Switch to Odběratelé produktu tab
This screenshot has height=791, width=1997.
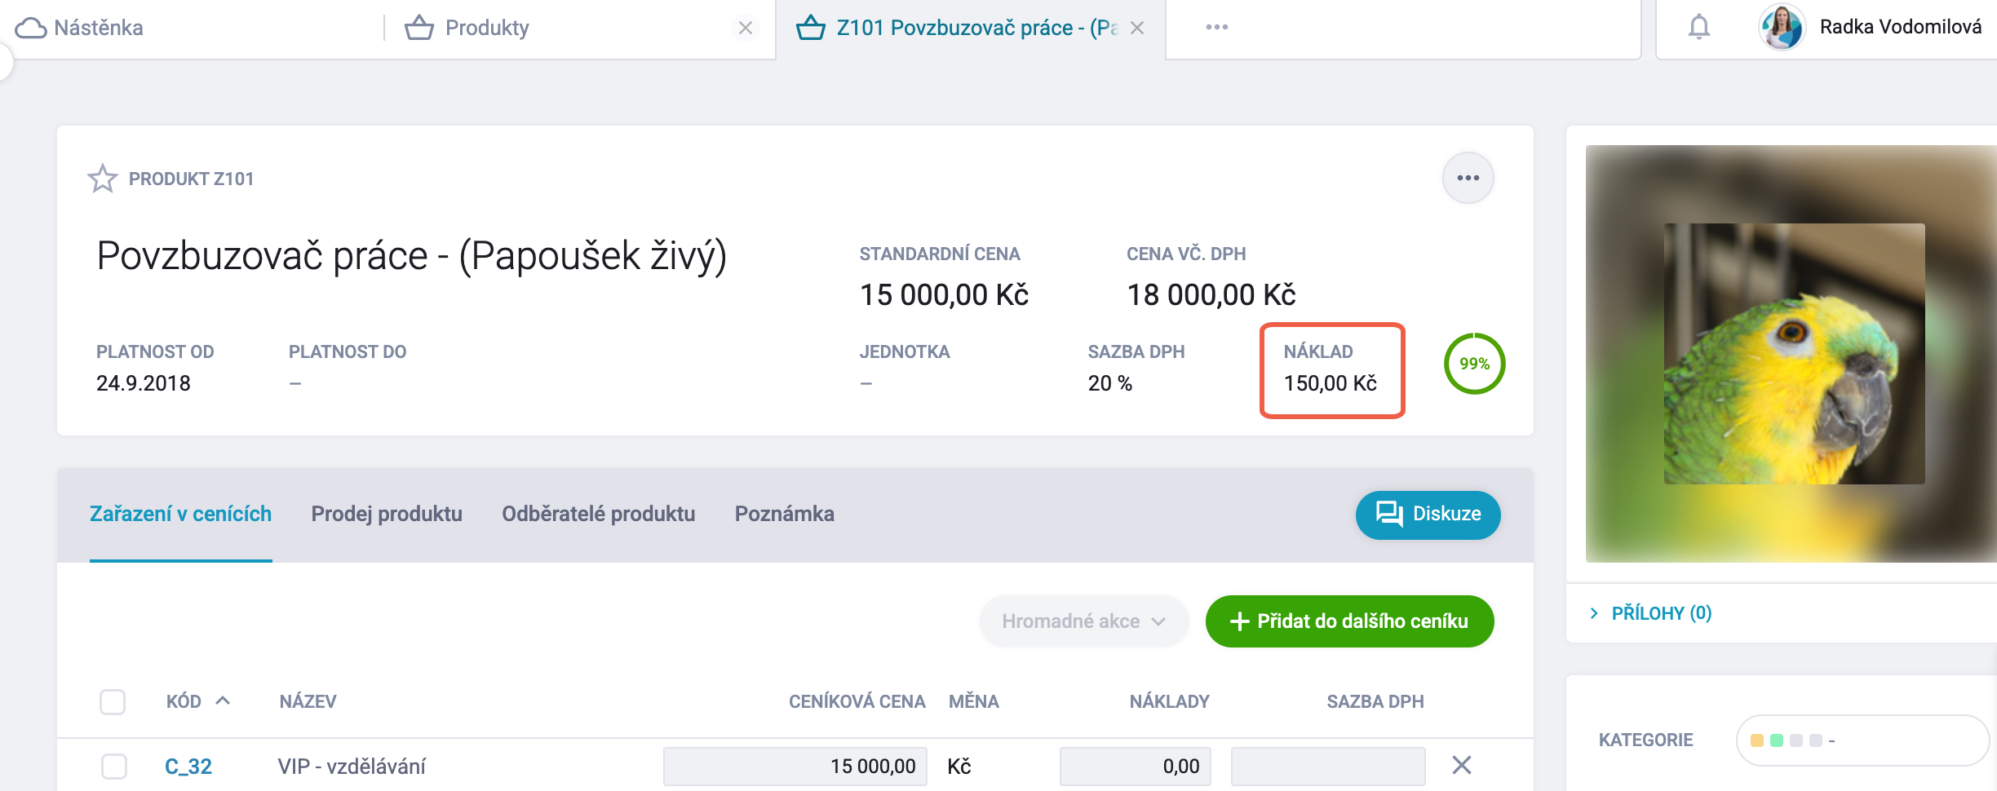click(x=599, y=514)
